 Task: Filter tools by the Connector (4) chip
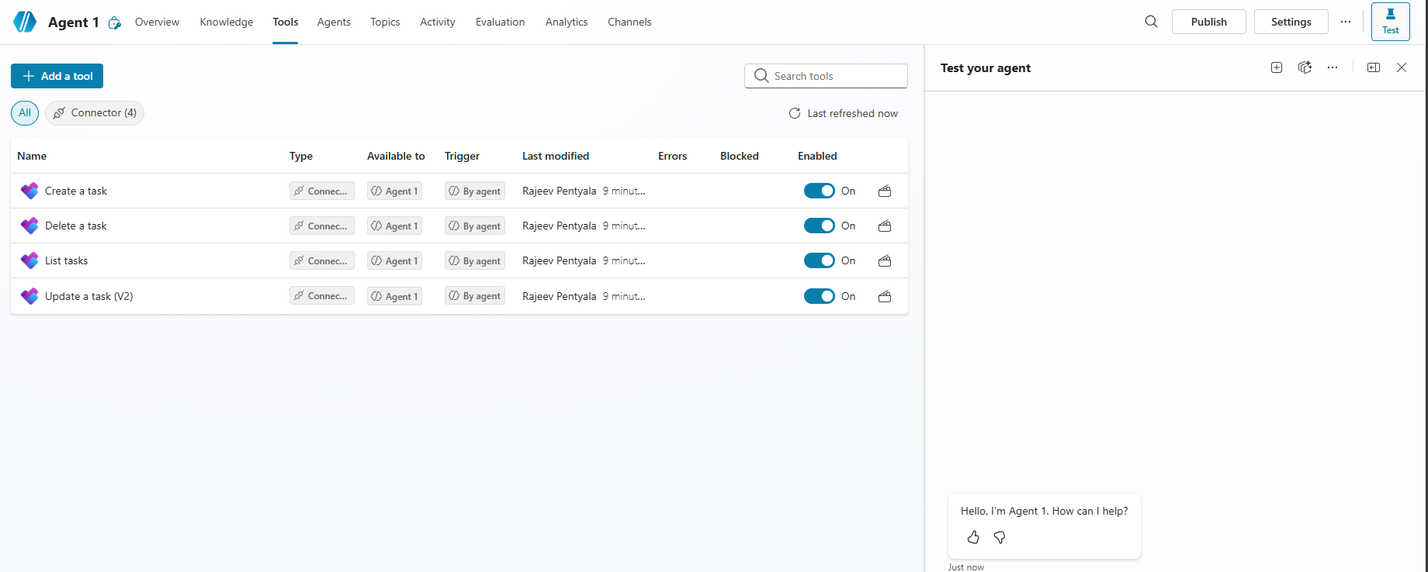[95, 113]
